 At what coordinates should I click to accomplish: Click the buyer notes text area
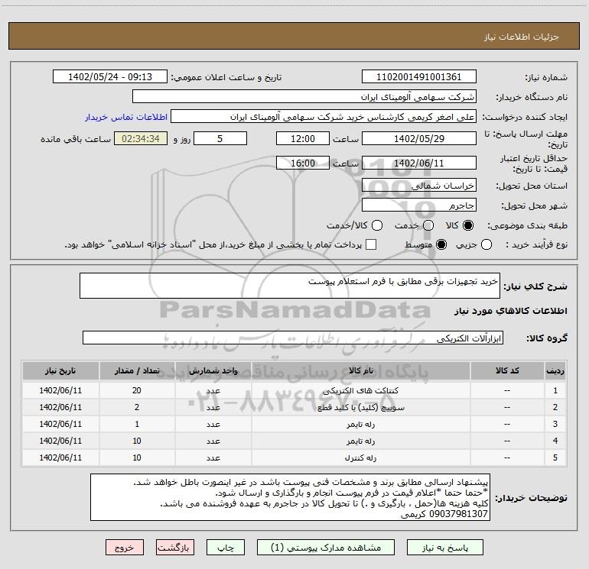[x=290, y=497]
